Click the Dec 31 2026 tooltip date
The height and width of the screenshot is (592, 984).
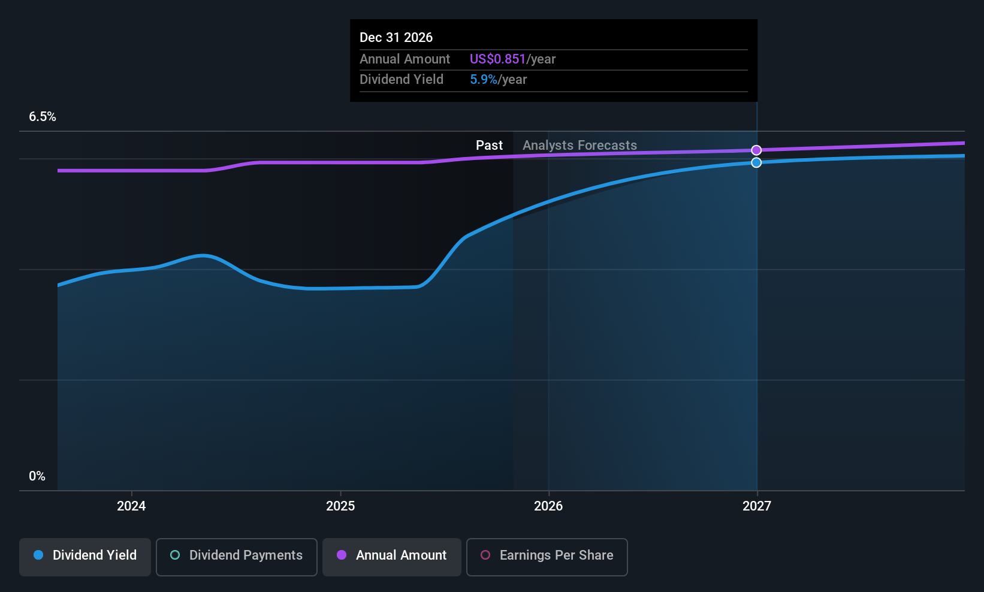click(396, 37)
